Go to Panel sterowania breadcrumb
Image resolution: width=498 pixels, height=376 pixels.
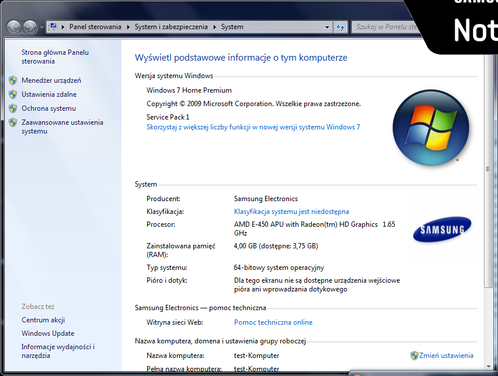click(x=95, y=27)
